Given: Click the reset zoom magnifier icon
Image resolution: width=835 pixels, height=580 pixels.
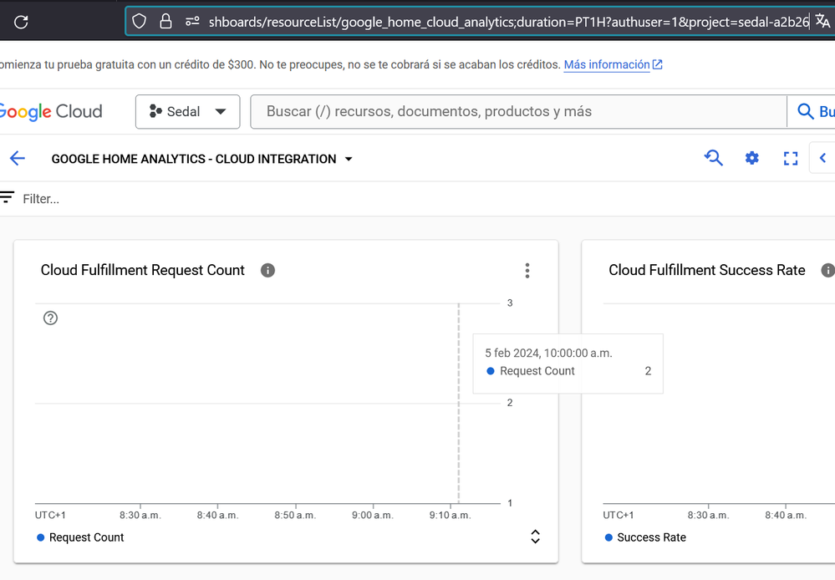Looking at the screenshot, I should pyautogui.click(x=713, y=158).
